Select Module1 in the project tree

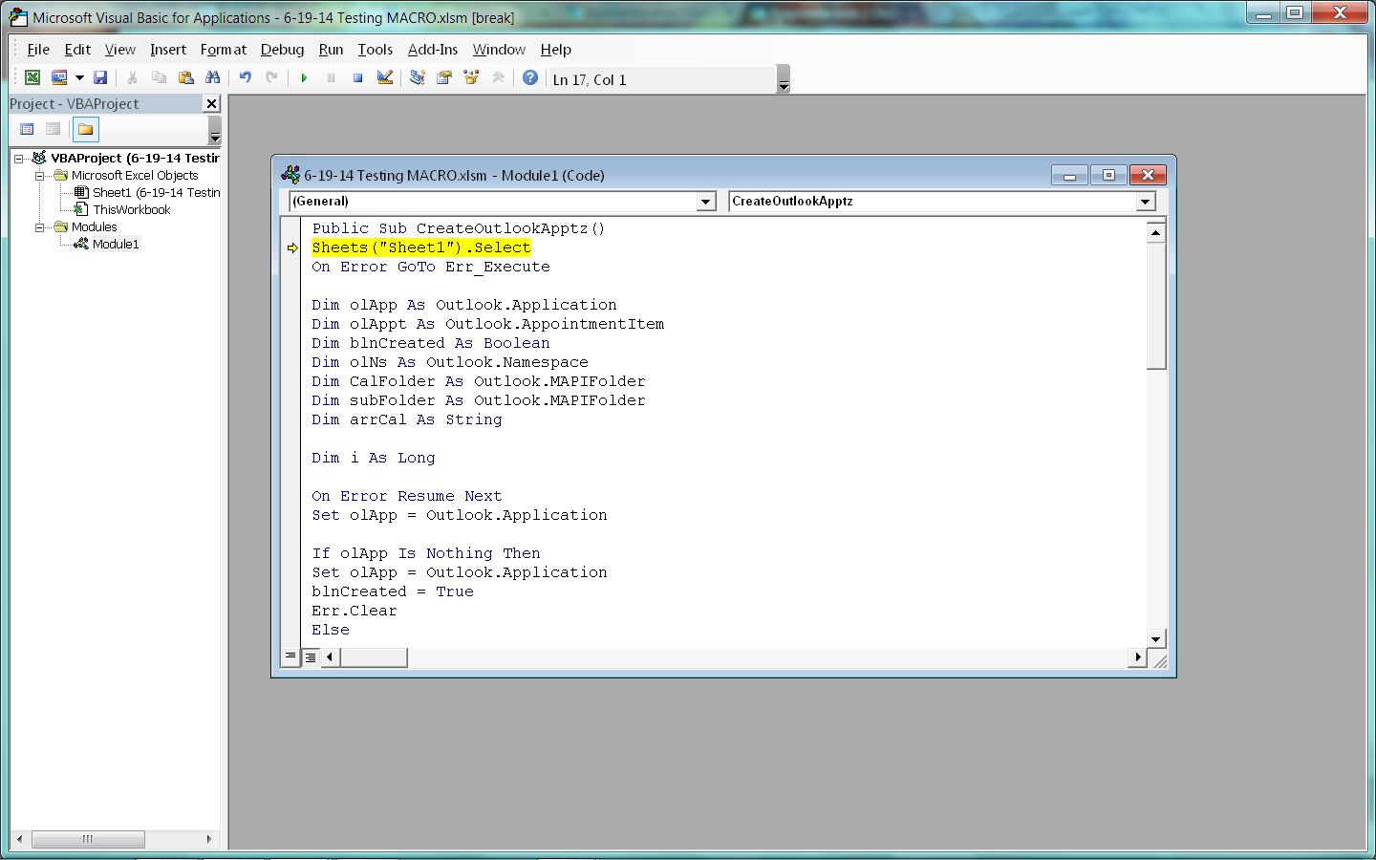pos(116,245)
